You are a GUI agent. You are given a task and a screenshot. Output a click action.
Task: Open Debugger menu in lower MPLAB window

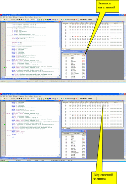pos(15,96)
